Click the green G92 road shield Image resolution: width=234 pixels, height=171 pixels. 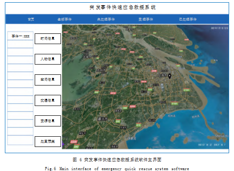click(x=118, y=121)
